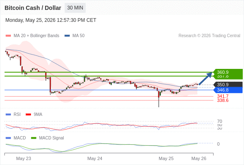Image resolution: width=244 pixels, height=165 pixels.
Task: Click the black 350.9 current price tag
Action: coord(228,85)
